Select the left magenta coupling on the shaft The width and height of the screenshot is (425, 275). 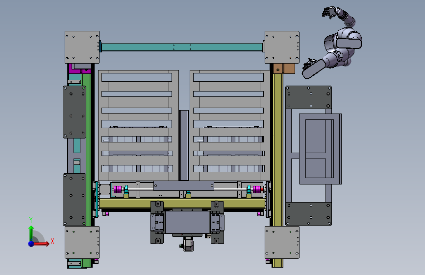coord(118,189)
